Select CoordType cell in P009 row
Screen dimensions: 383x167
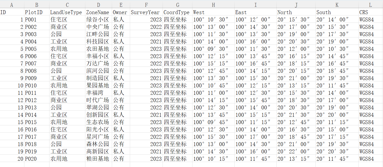pos(177,78)
